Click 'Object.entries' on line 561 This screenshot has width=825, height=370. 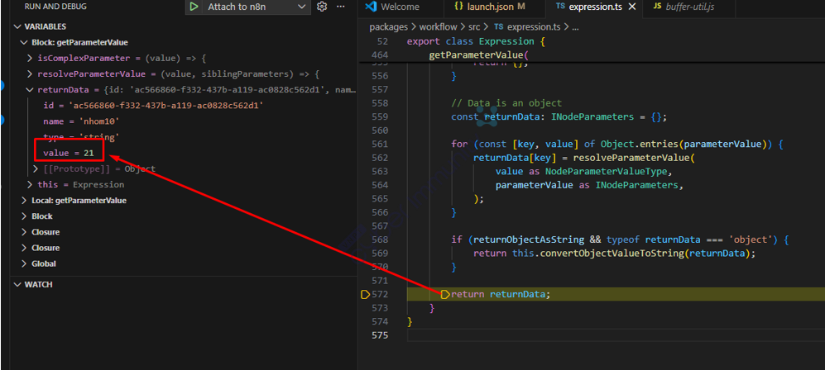coord(640,144)
